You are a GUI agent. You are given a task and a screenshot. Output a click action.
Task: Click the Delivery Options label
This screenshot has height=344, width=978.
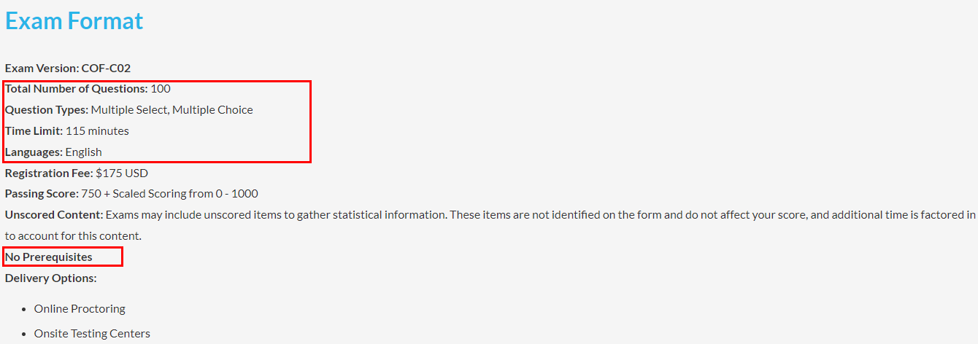[x=50, y=278]
